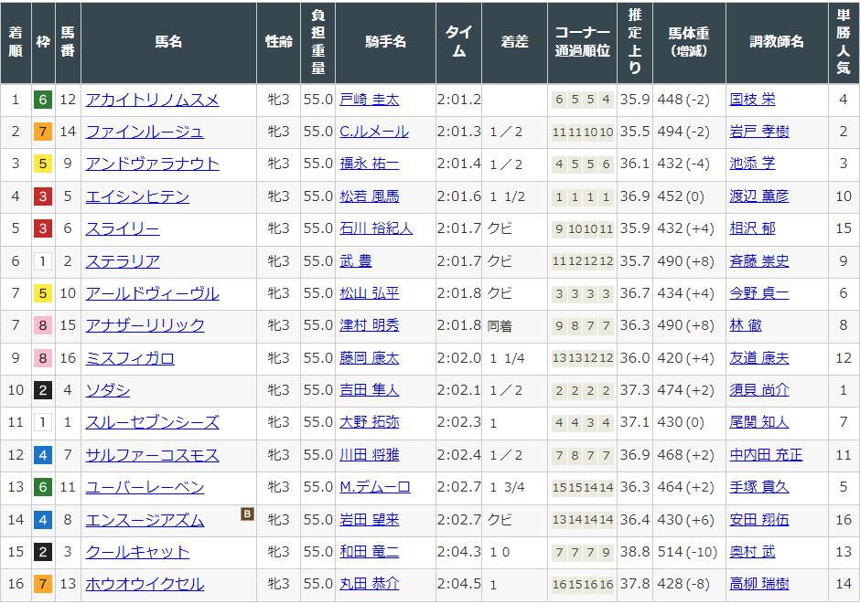The width and height of the screenshot is (860, 604).
Task: Click orange frame 7 badge for ファインルージュ
Action: click(43, 132)
